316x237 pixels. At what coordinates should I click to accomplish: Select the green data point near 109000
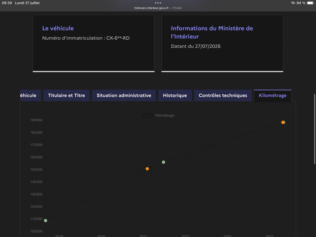45,220
